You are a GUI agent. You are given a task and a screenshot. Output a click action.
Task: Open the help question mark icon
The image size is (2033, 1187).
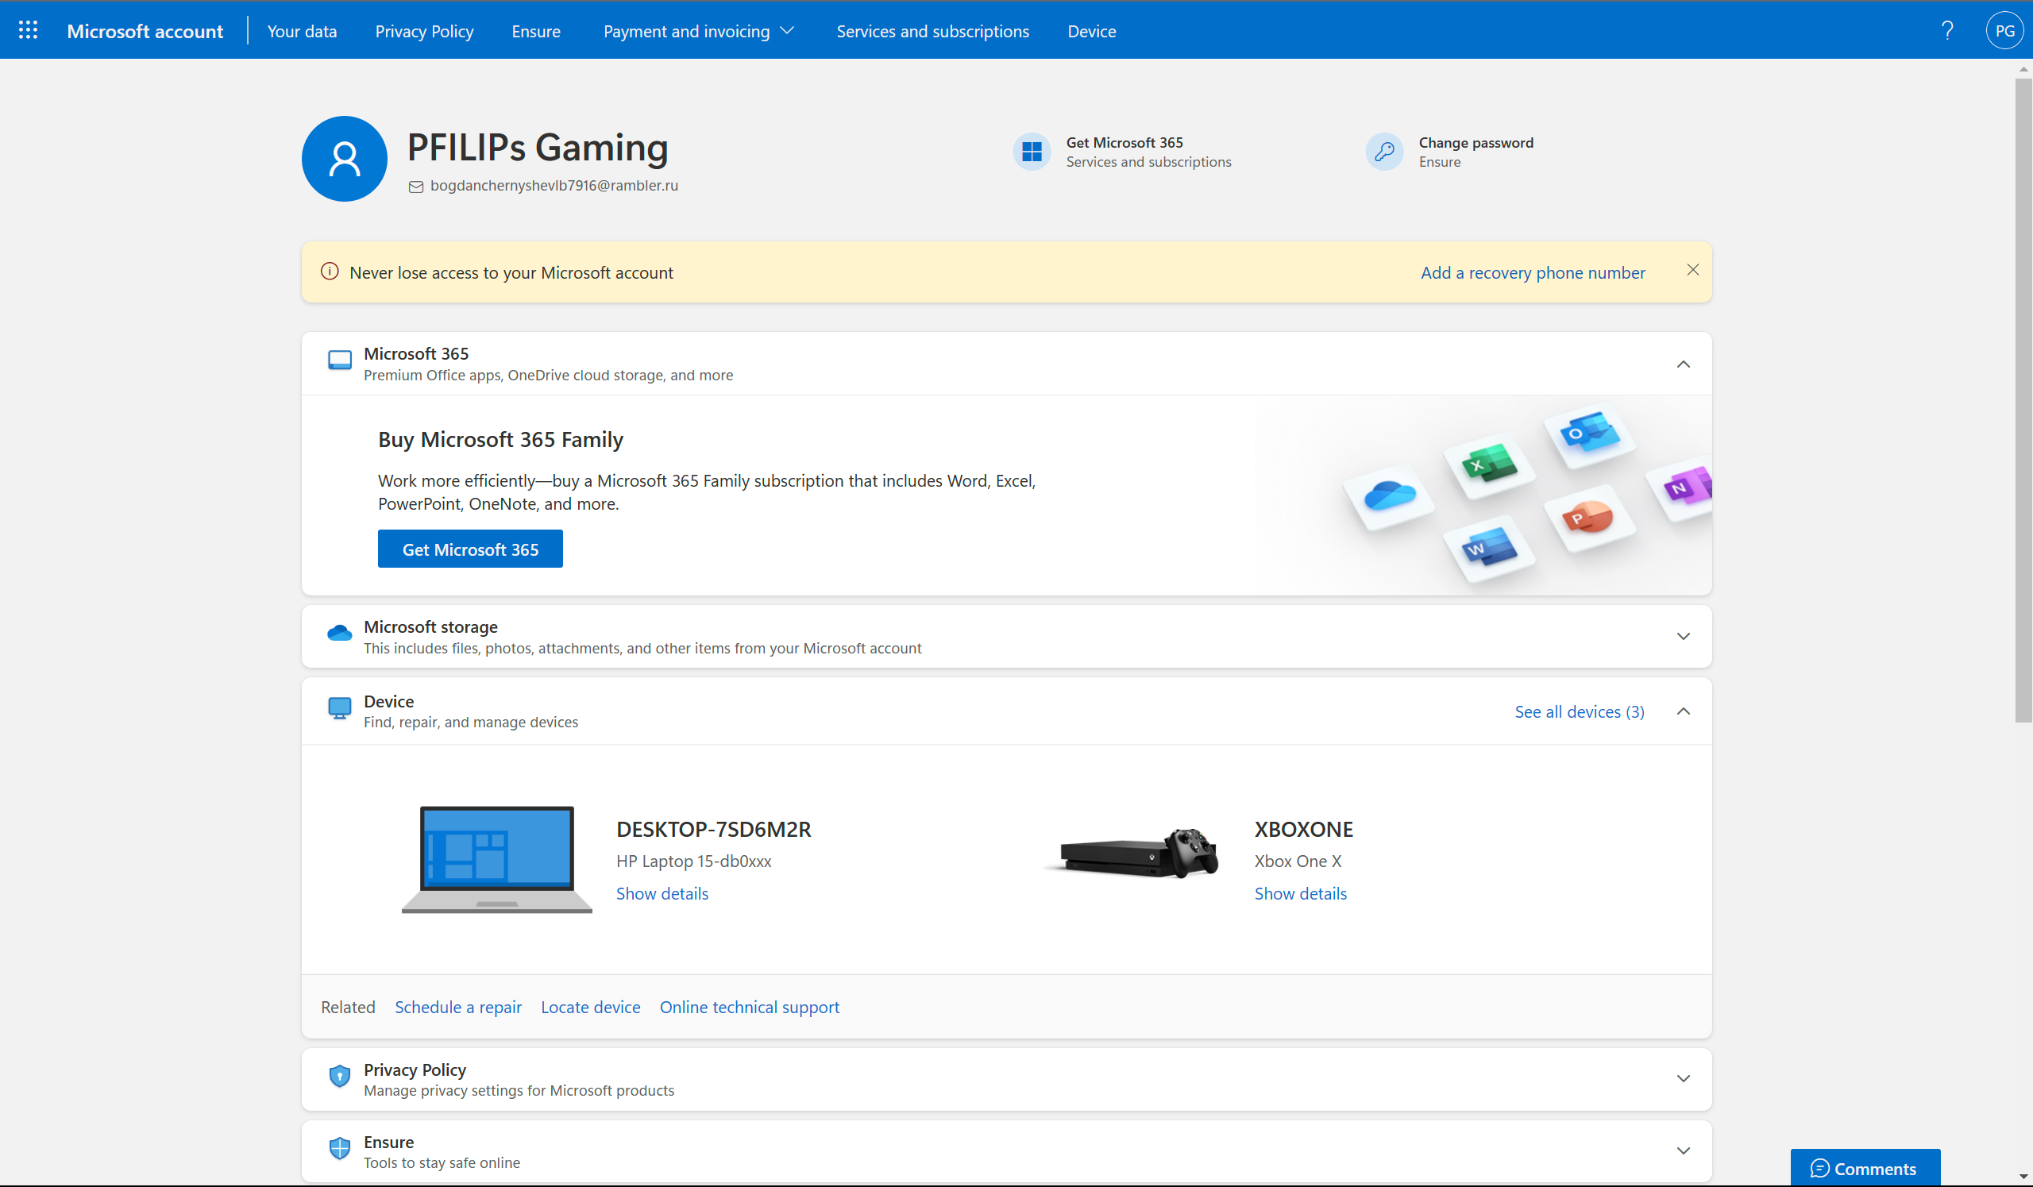coord(1946,31)
